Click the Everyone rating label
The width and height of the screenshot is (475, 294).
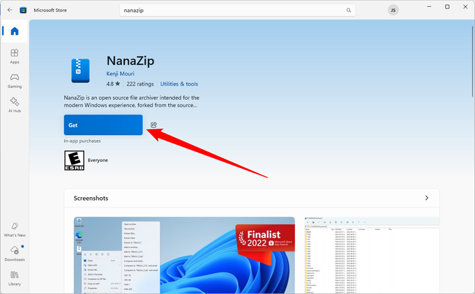(98, 160)
